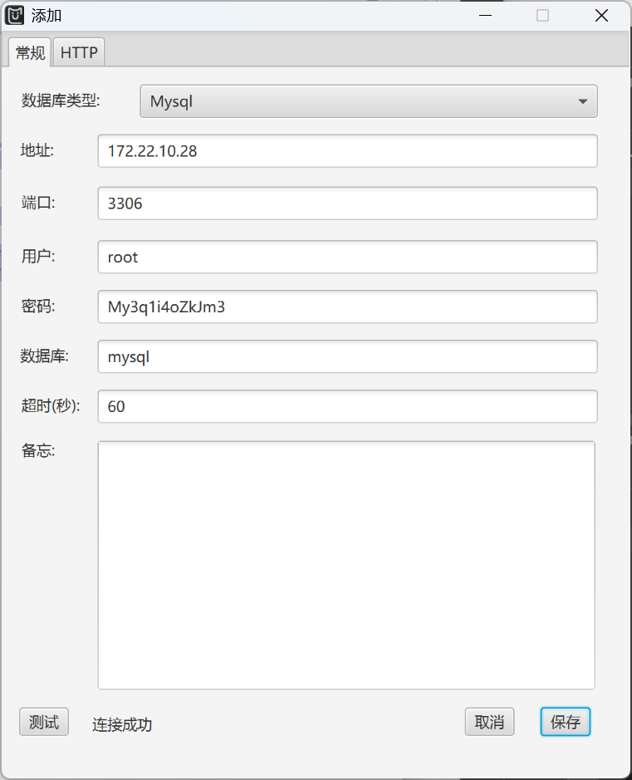
Task: Click the 连接成功 status message
Action: pos(122,724)
